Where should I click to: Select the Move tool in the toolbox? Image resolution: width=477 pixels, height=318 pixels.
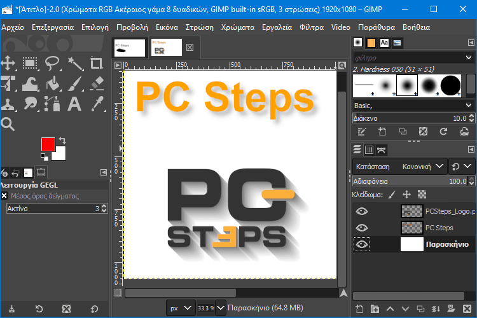coord(8,63)
